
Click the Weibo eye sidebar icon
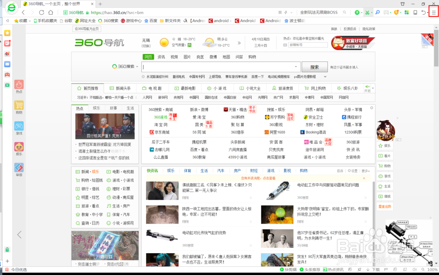[x=7, y=54]
